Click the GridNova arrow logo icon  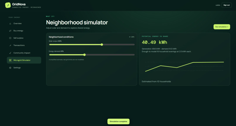coord(8,5)
